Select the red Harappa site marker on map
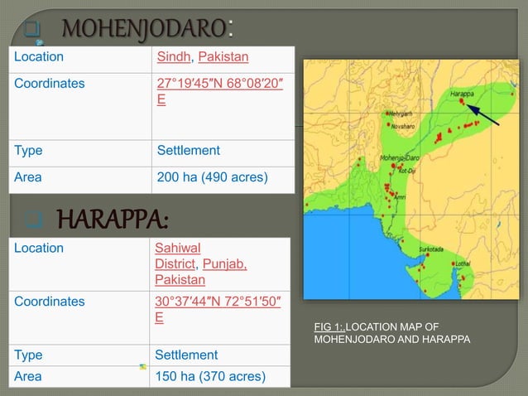 point(462,101)
